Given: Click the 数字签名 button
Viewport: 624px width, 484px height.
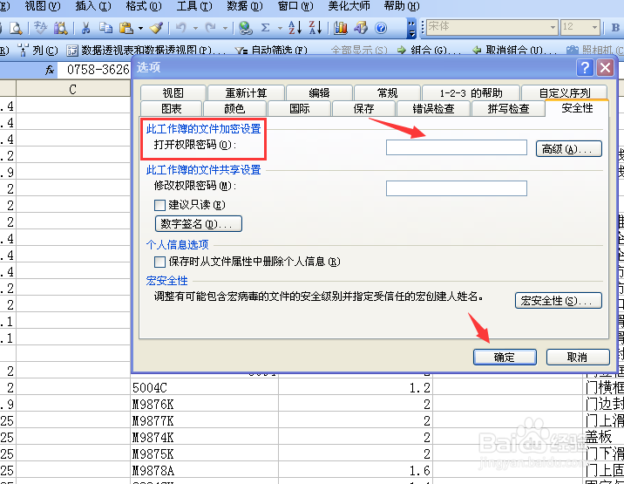Looking at the screenshot, I should 199,223.
